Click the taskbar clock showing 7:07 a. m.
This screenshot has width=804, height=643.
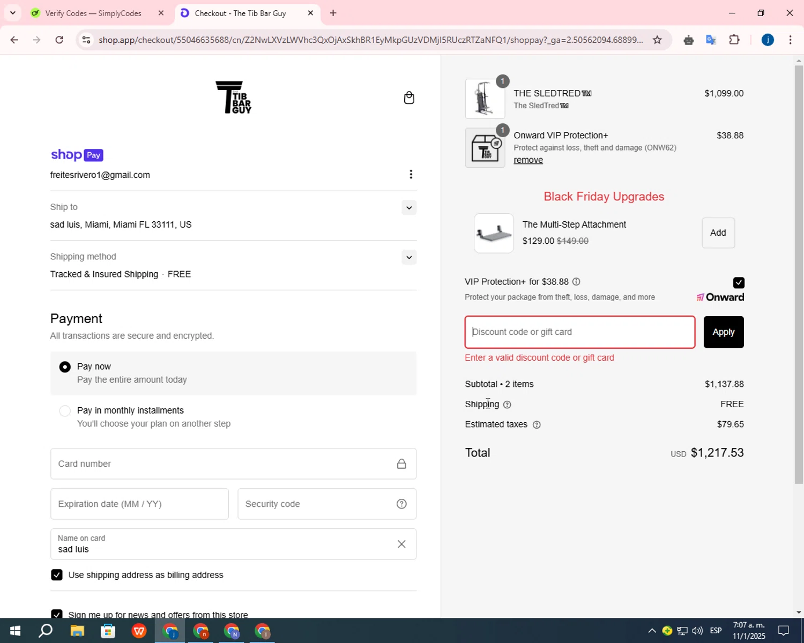tap(749, 631)
